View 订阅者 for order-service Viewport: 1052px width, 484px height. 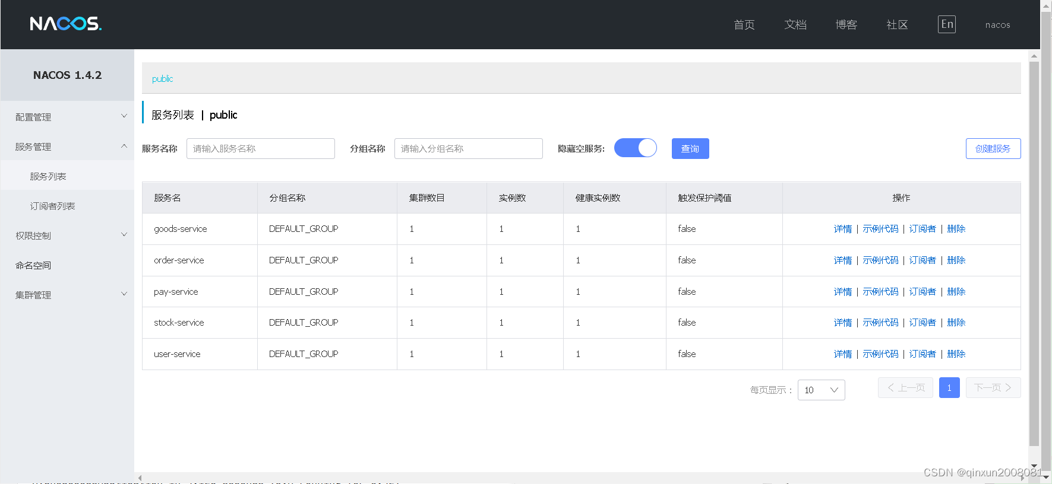point(923,260)
